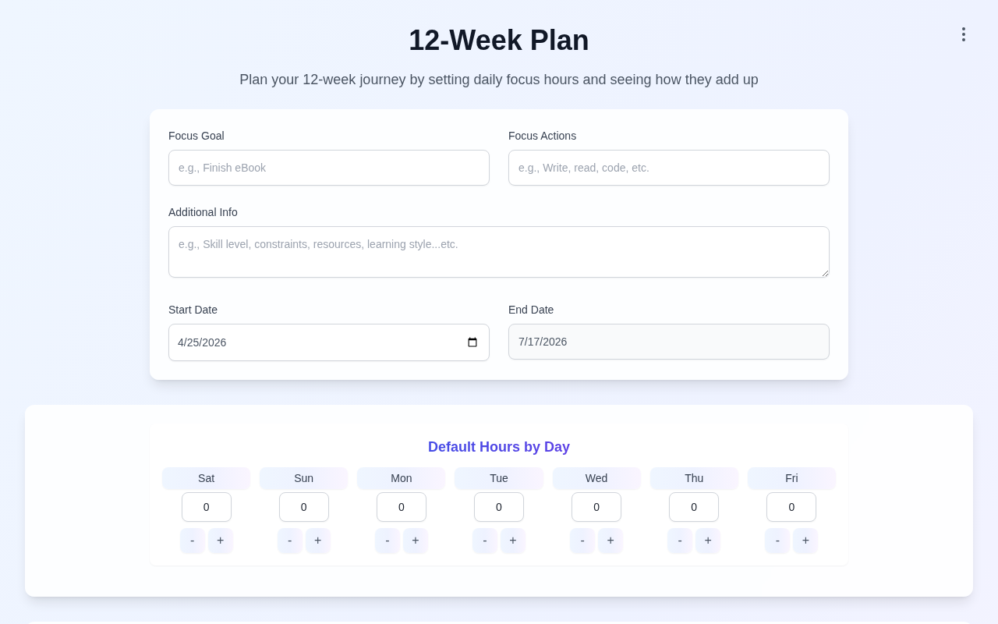Viewport: 998px width, 624px height.
Task: Focus the Additional Info textarea
Action: [499, 252]
